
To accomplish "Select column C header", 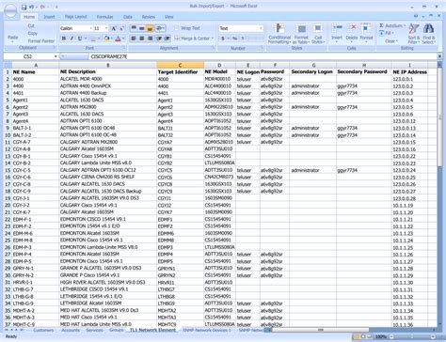I will (180, 65).
